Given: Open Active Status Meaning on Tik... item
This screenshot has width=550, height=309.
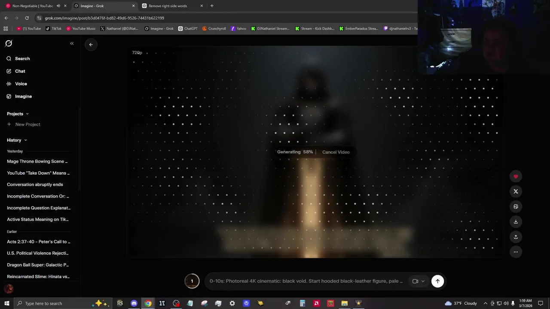Looking at the screenshot, I should pos(38,219).
